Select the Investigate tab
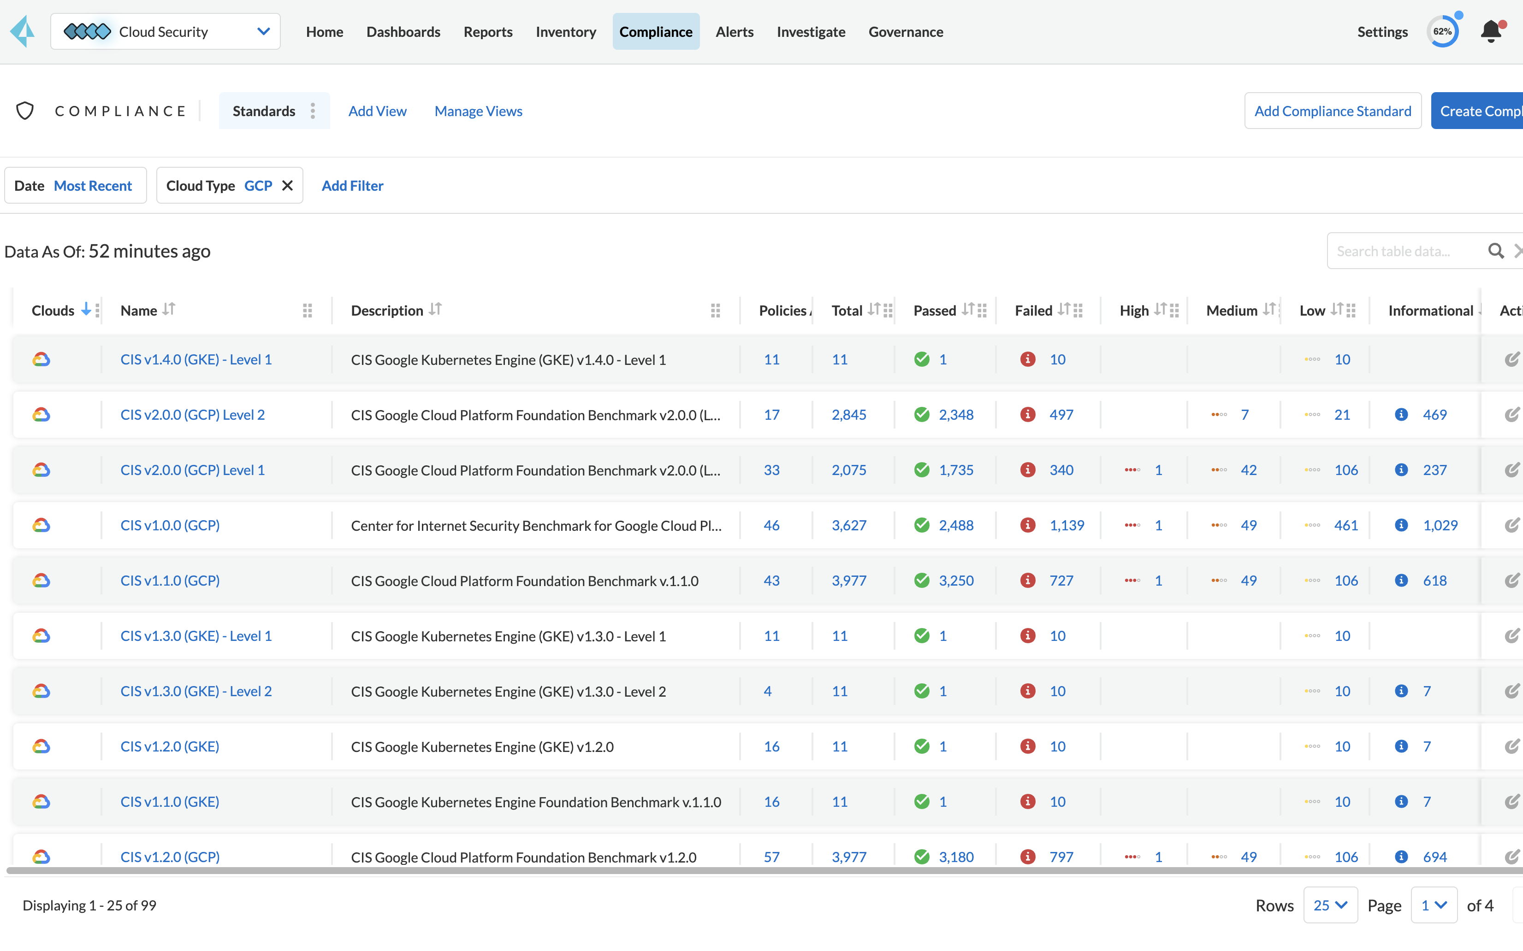The image size is (1523, 951). [812, 31]
